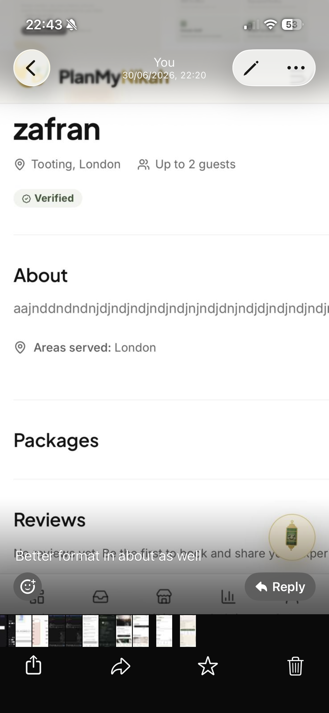The width and height of the screenshot is (329, 713).
Task: Tap the Reply button
Action: [x=280, y=586]
